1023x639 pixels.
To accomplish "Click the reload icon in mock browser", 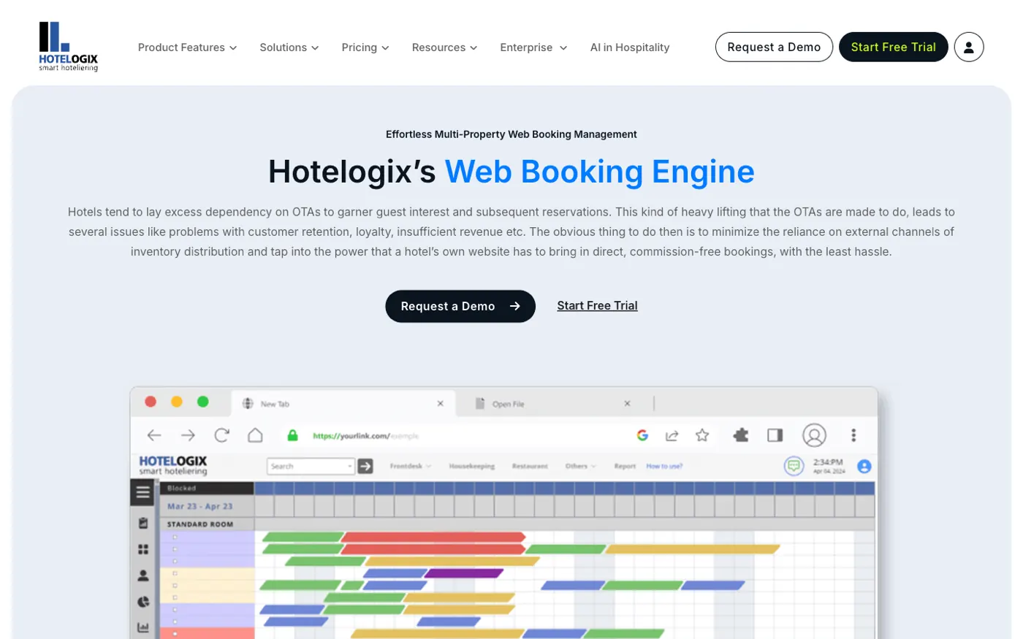I will pos(221,435).
